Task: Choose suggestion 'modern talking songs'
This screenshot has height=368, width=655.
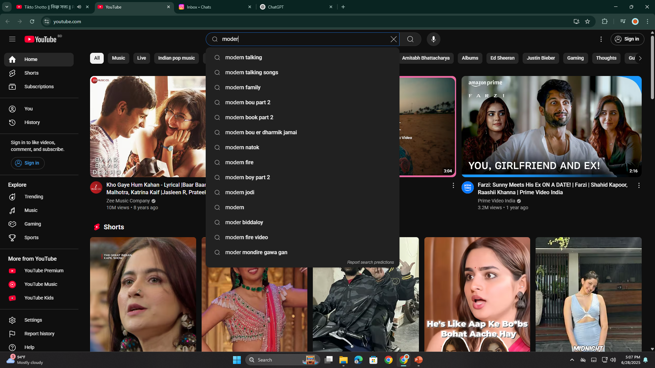Action: coord(302,73)
